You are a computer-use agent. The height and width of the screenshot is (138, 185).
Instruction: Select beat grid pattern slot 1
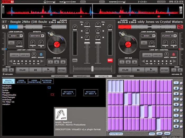click(176, 83)
